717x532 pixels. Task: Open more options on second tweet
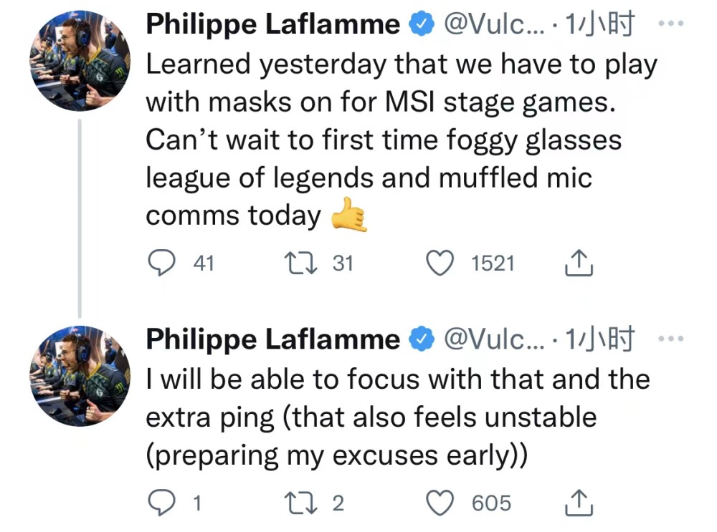click(x=670, y=338)
